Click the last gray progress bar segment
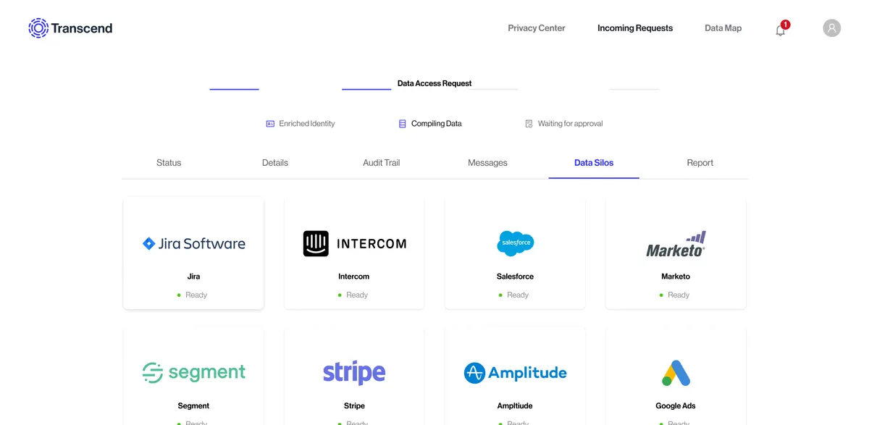869x425 pixels. (x=634, y=89)
